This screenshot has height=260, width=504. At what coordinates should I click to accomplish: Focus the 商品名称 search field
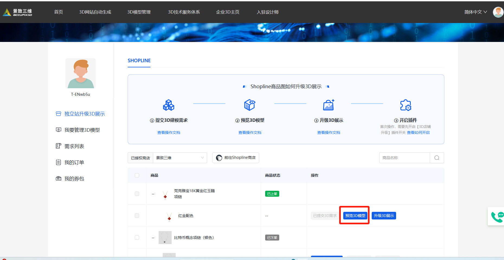(x=405, y=158)
